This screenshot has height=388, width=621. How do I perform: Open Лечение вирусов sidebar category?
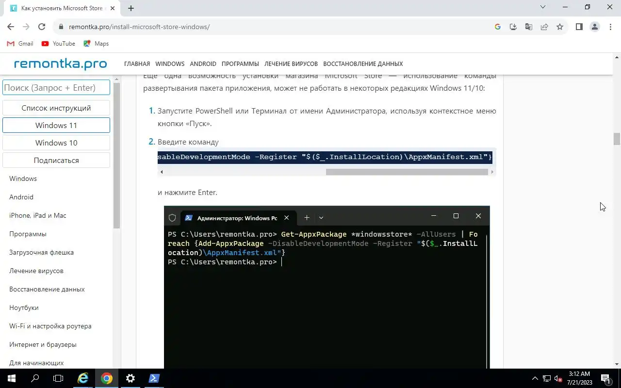[36, 271]
